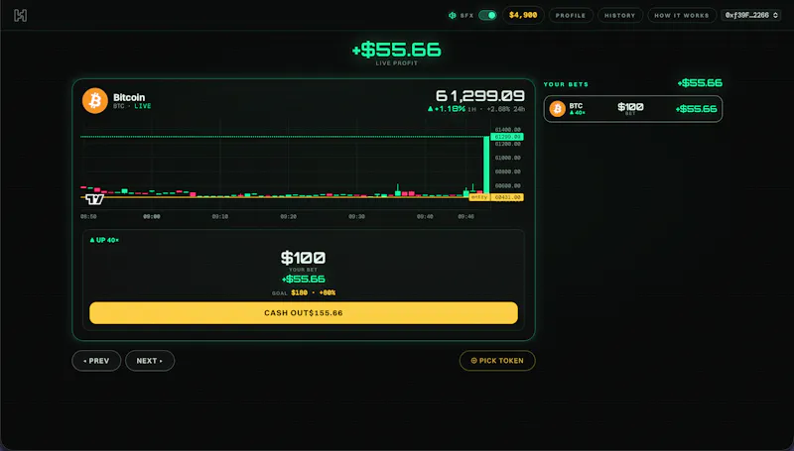Open PICK TOKEN selector
Screen dimensions: 794x451
coord(497,361)
